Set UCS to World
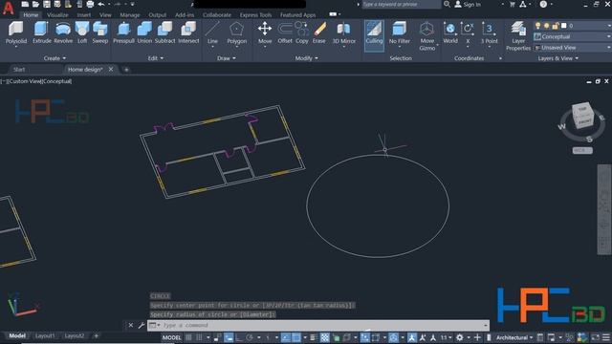The width and height of the screenshot is (612, 344). [x=450, y=33]
